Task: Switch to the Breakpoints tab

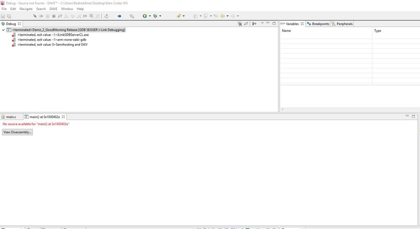Action: pos(318,24)
